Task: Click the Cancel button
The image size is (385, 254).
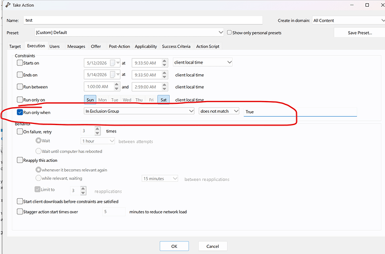Action: tap(213, 246)
